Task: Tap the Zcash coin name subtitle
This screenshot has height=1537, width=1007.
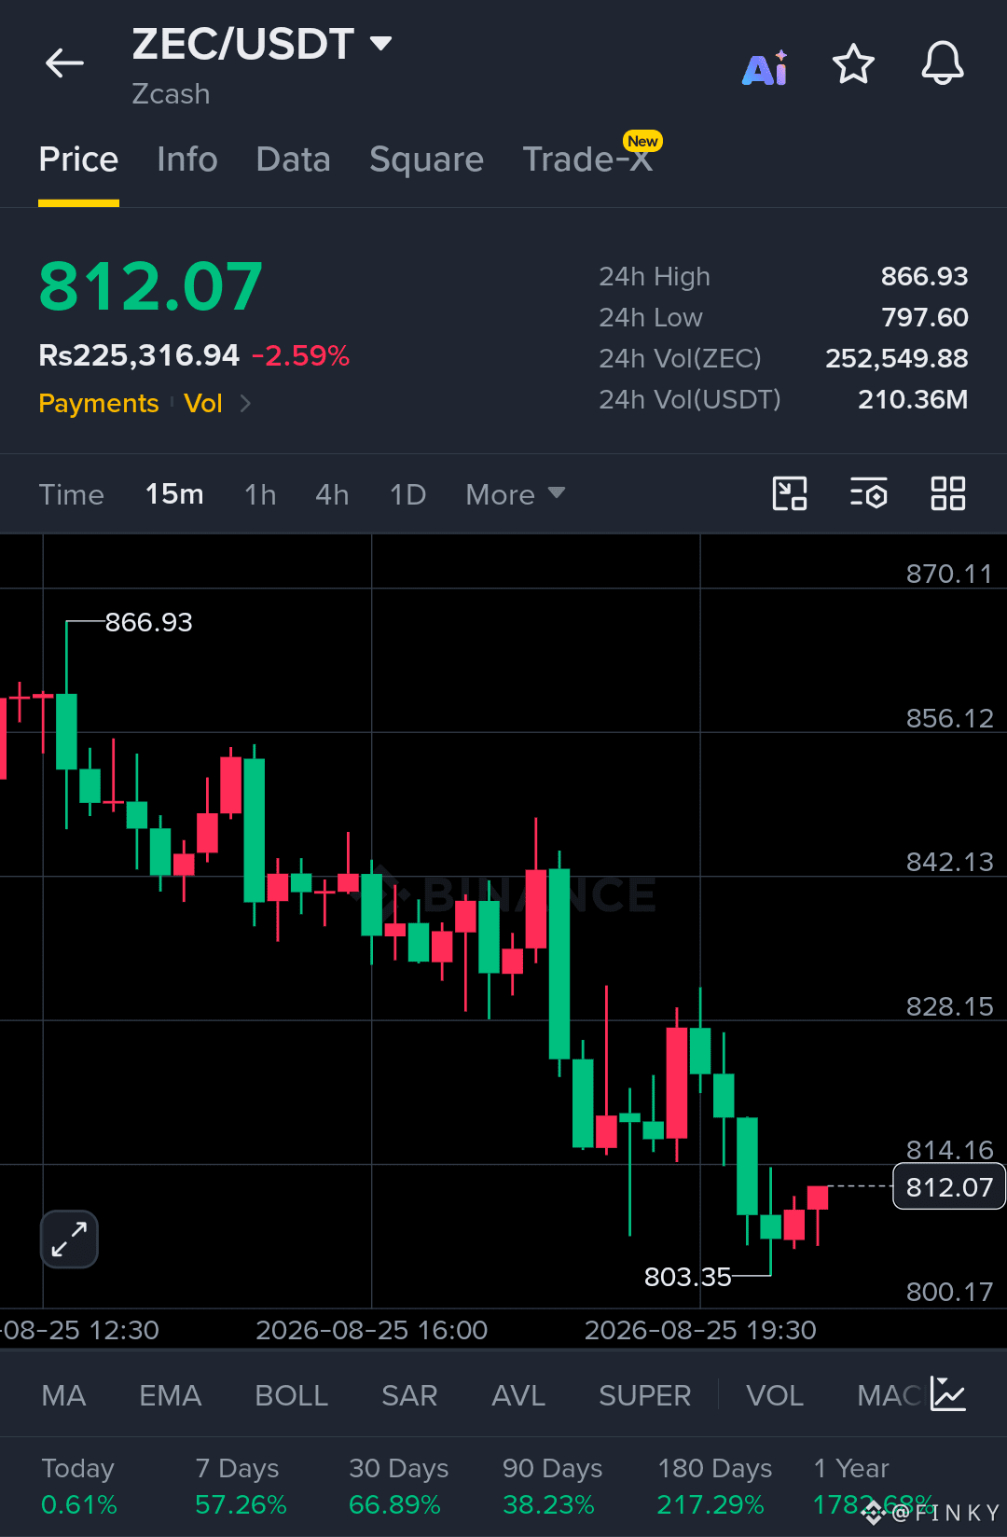Action: 171,94
